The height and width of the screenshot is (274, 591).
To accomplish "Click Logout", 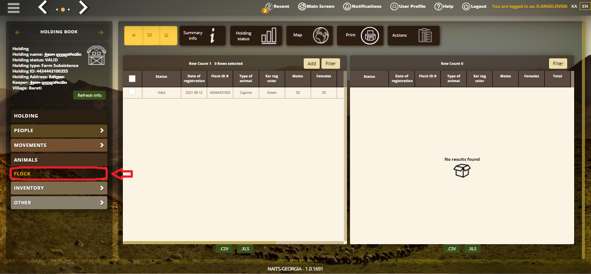I will (x=474, y=6).
